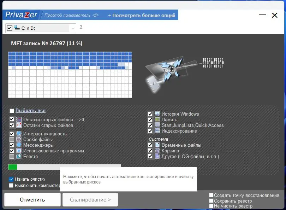Uncheck the Start,JumpLists,Quick Access checkbox

tap(150, 125)
